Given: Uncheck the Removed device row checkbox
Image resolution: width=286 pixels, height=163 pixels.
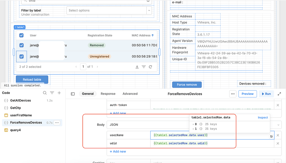Looking at the screenshot, I should (x=22, y=45).
